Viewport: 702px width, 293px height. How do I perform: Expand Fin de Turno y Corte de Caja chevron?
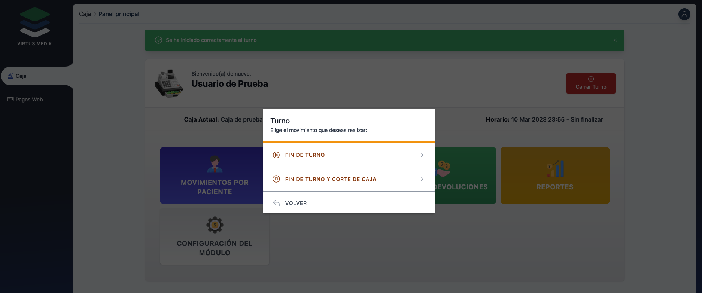tap(422, 179)
